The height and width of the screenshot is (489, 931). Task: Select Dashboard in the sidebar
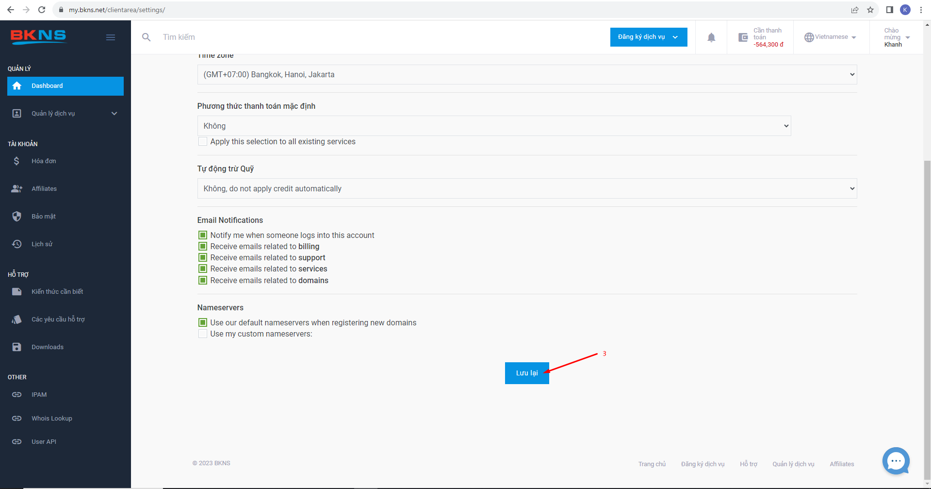[65, 86]
